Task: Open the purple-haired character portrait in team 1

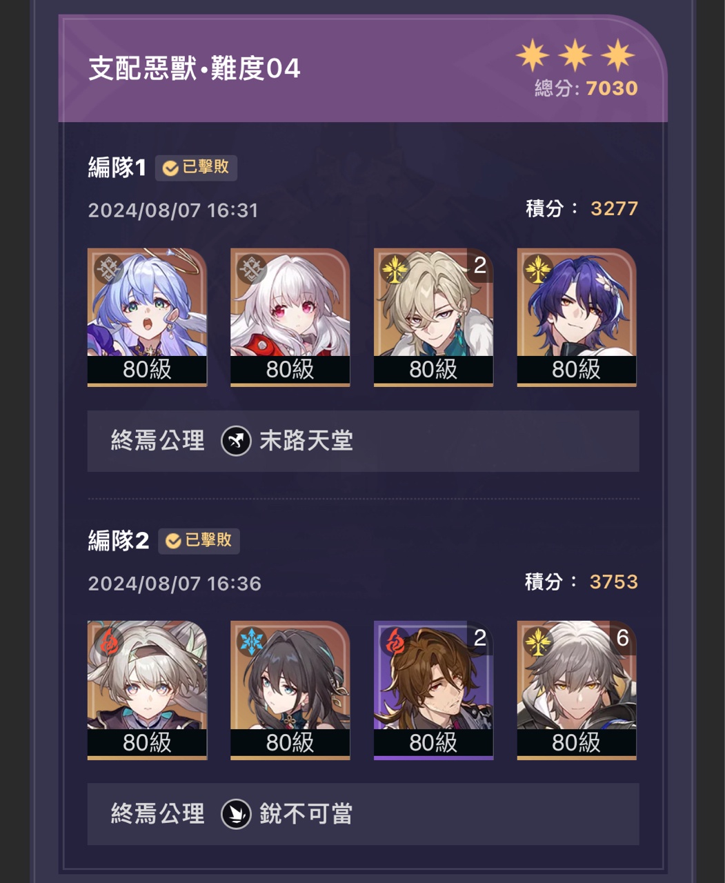Action: (577, 317)
